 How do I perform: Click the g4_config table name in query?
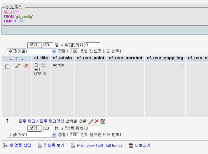pos(24,17)
